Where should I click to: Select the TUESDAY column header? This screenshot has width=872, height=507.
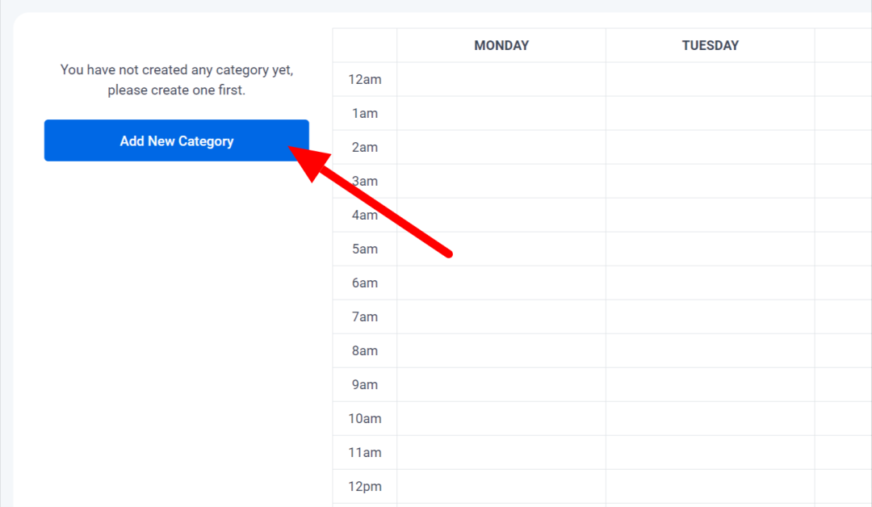tap(710, 45)
